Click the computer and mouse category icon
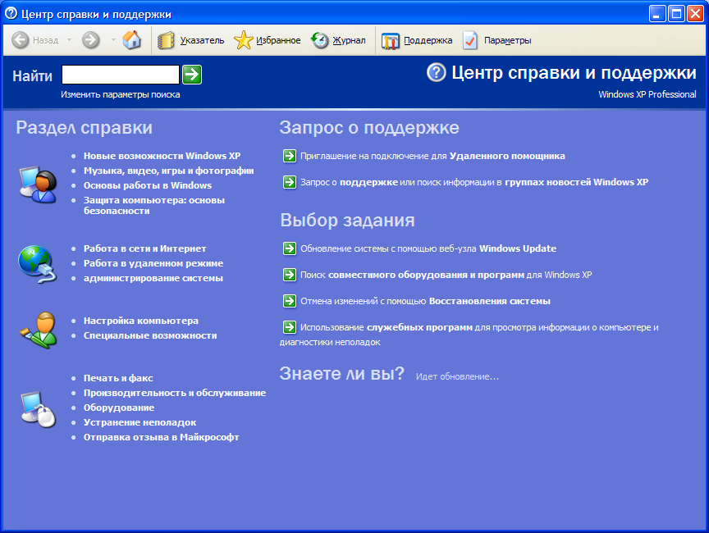709x533 pixels. (x=39, y=409)
